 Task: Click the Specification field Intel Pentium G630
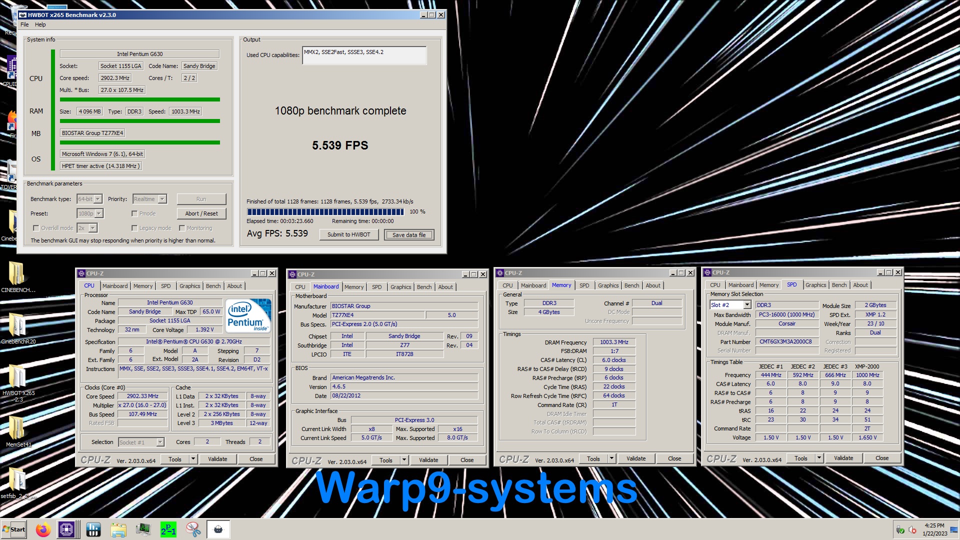pyautogui.click(x=194, y=342)
